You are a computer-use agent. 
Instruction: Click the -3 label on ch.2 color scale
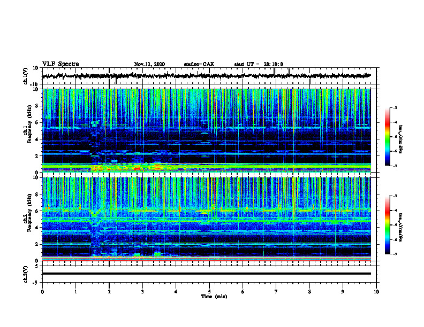[395, 196]
